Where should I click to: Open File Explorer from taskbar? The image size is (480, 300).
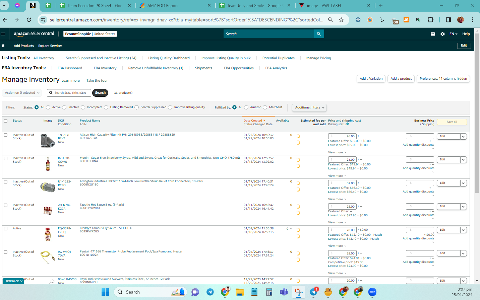(240, 292)
